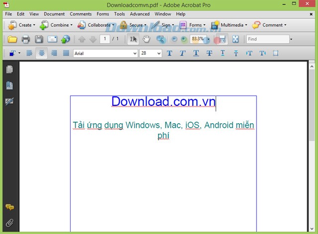Toggle italic text formatting
This screenshot has width=318, height=234.
[x=182, y=53]
